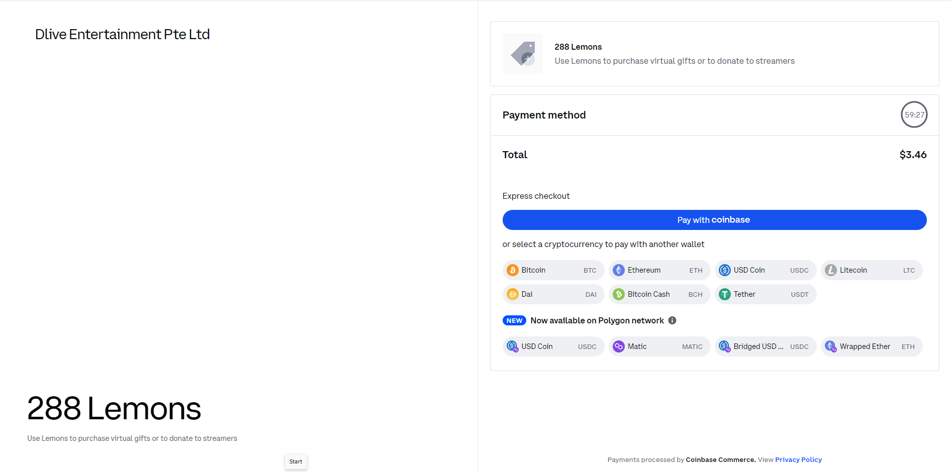Click the product tag thumbnail image
This screenshot has height=472, width=951.
523,54
